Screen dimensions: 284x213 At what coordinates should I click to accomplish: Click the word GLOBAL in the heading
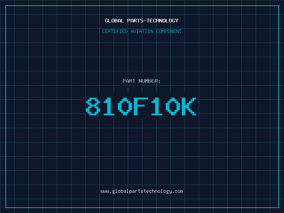[x=114, y=21]
